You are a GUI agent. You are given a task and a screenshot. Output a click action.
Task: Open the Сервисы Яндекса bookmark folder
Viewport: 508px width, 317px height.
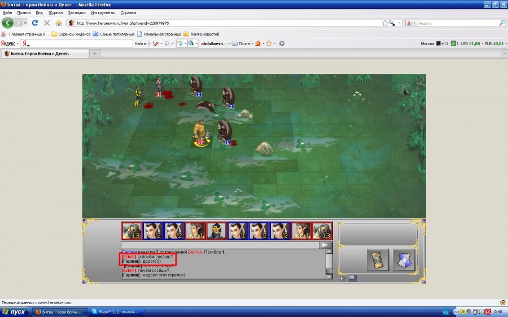point(71,34)
